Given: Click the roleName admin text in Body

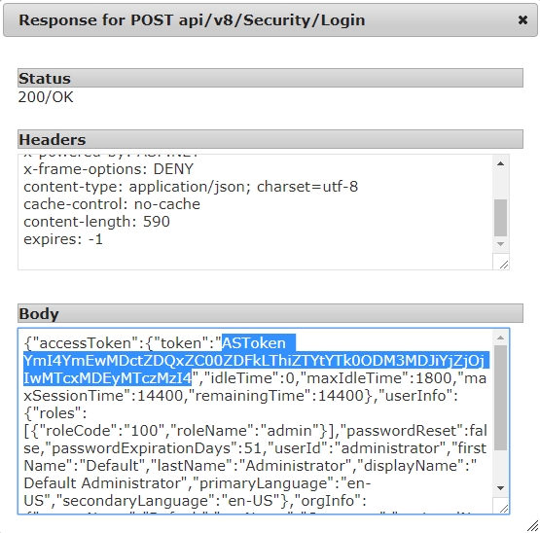Looking at the screenshot, I should (x=248, y=431).
